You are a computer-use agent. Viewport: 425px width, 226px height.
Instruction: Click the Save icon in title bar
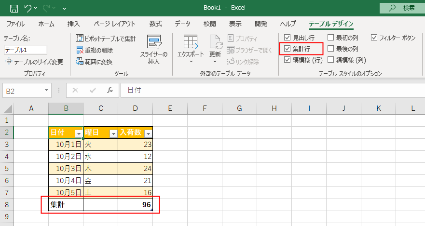point(14,8)
